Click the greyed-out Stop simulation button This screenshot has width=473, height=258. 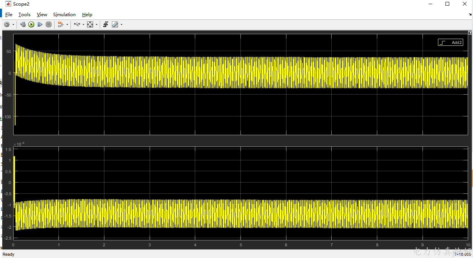pos(49,24)
